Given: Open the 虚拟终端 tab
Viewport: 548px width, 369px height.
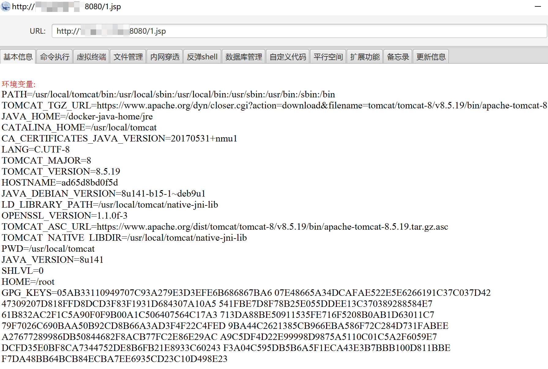Looking at the screenshot, I should coord(91,57).
